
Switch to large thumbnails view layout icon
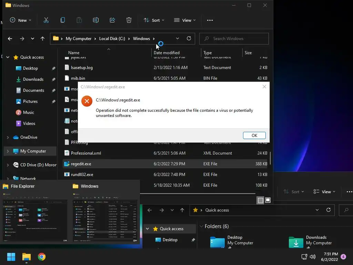coord(268,200)
